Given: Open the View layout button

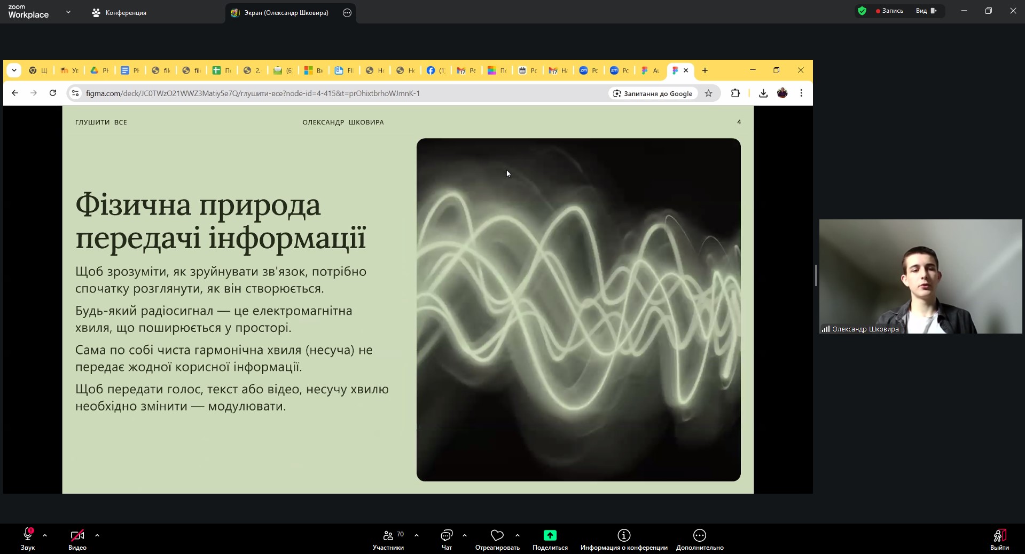Looking at the screenshot, I should [926, 11].
